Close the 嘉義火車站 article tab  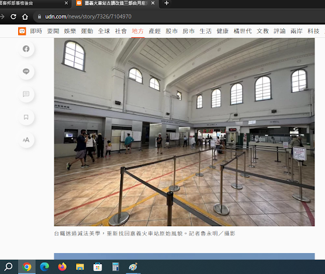click(x=153, y=3)
